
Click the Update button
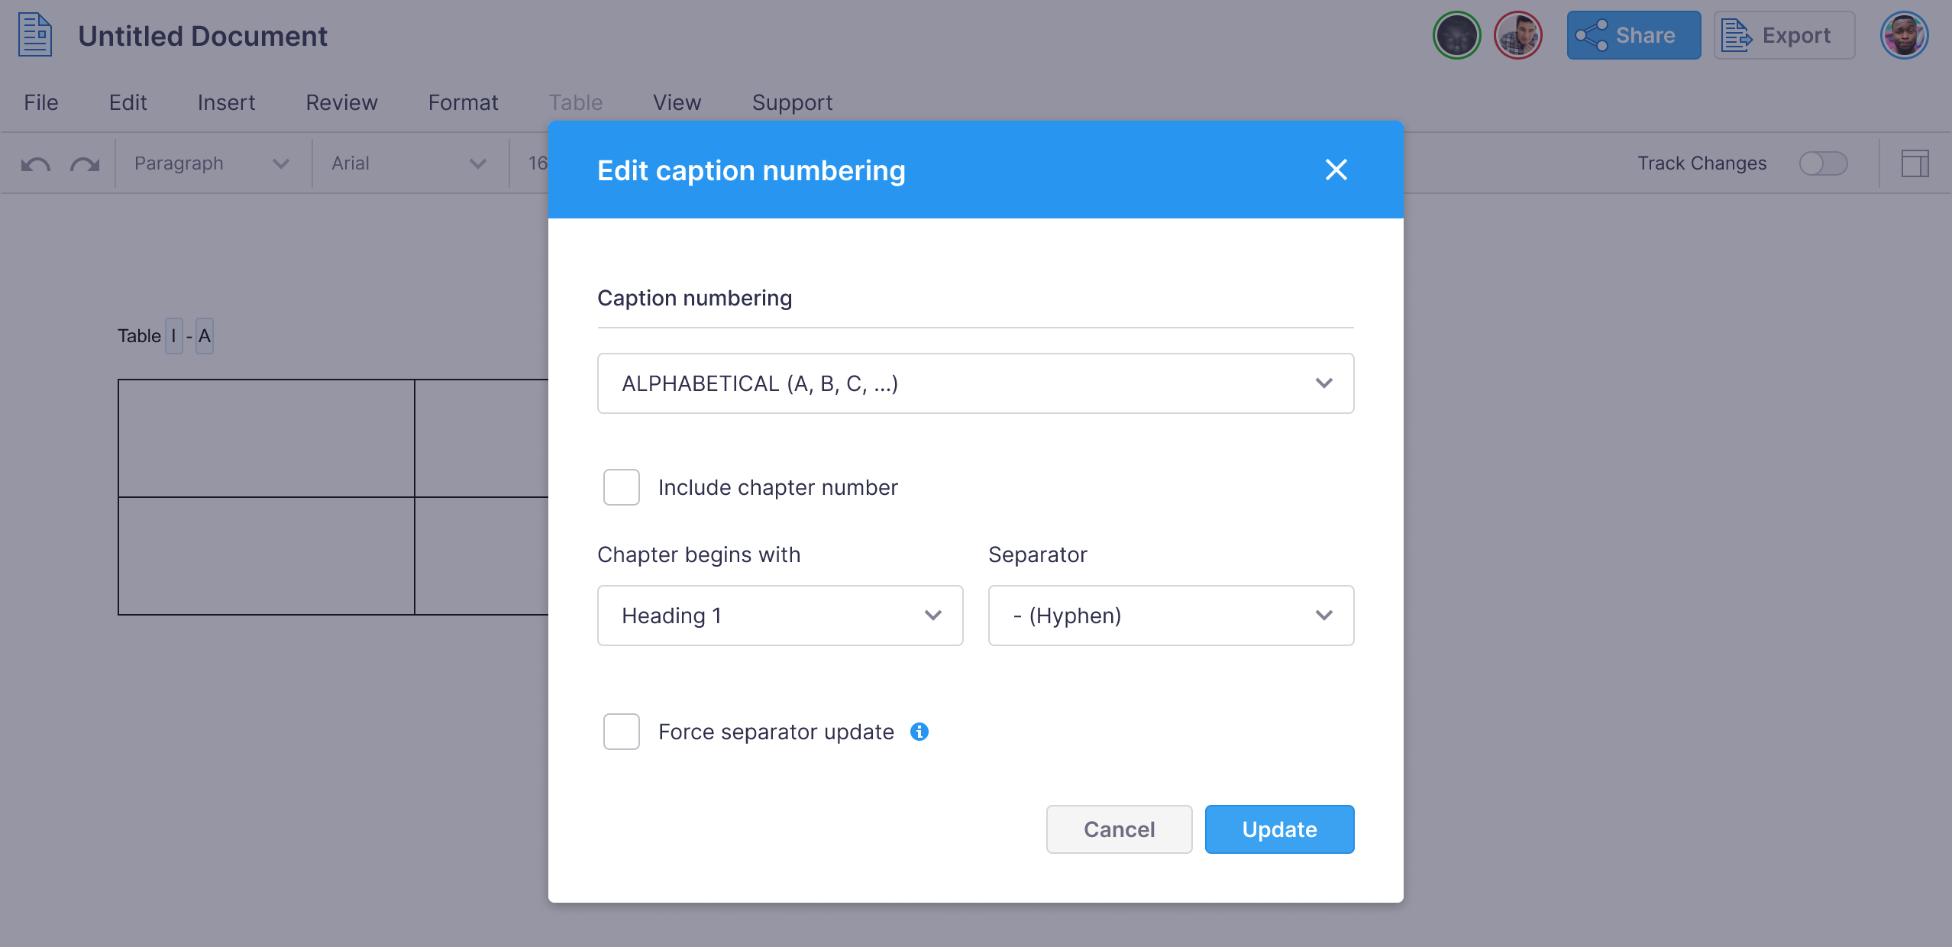pyautogui.click(x=1280, y=829)
